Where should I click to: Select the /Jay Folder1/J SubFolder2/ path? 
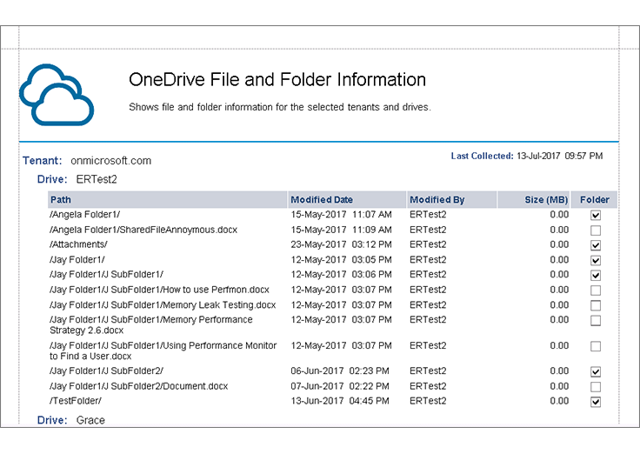click(x=106, y=371)
